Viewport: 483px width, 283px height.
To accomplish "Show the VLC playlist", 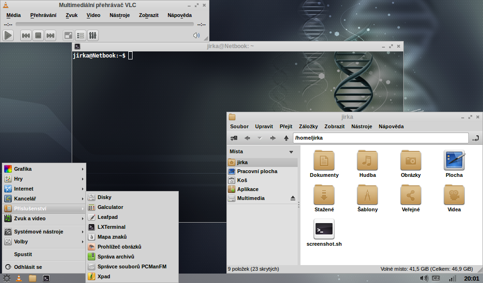I will pos(80,35).
